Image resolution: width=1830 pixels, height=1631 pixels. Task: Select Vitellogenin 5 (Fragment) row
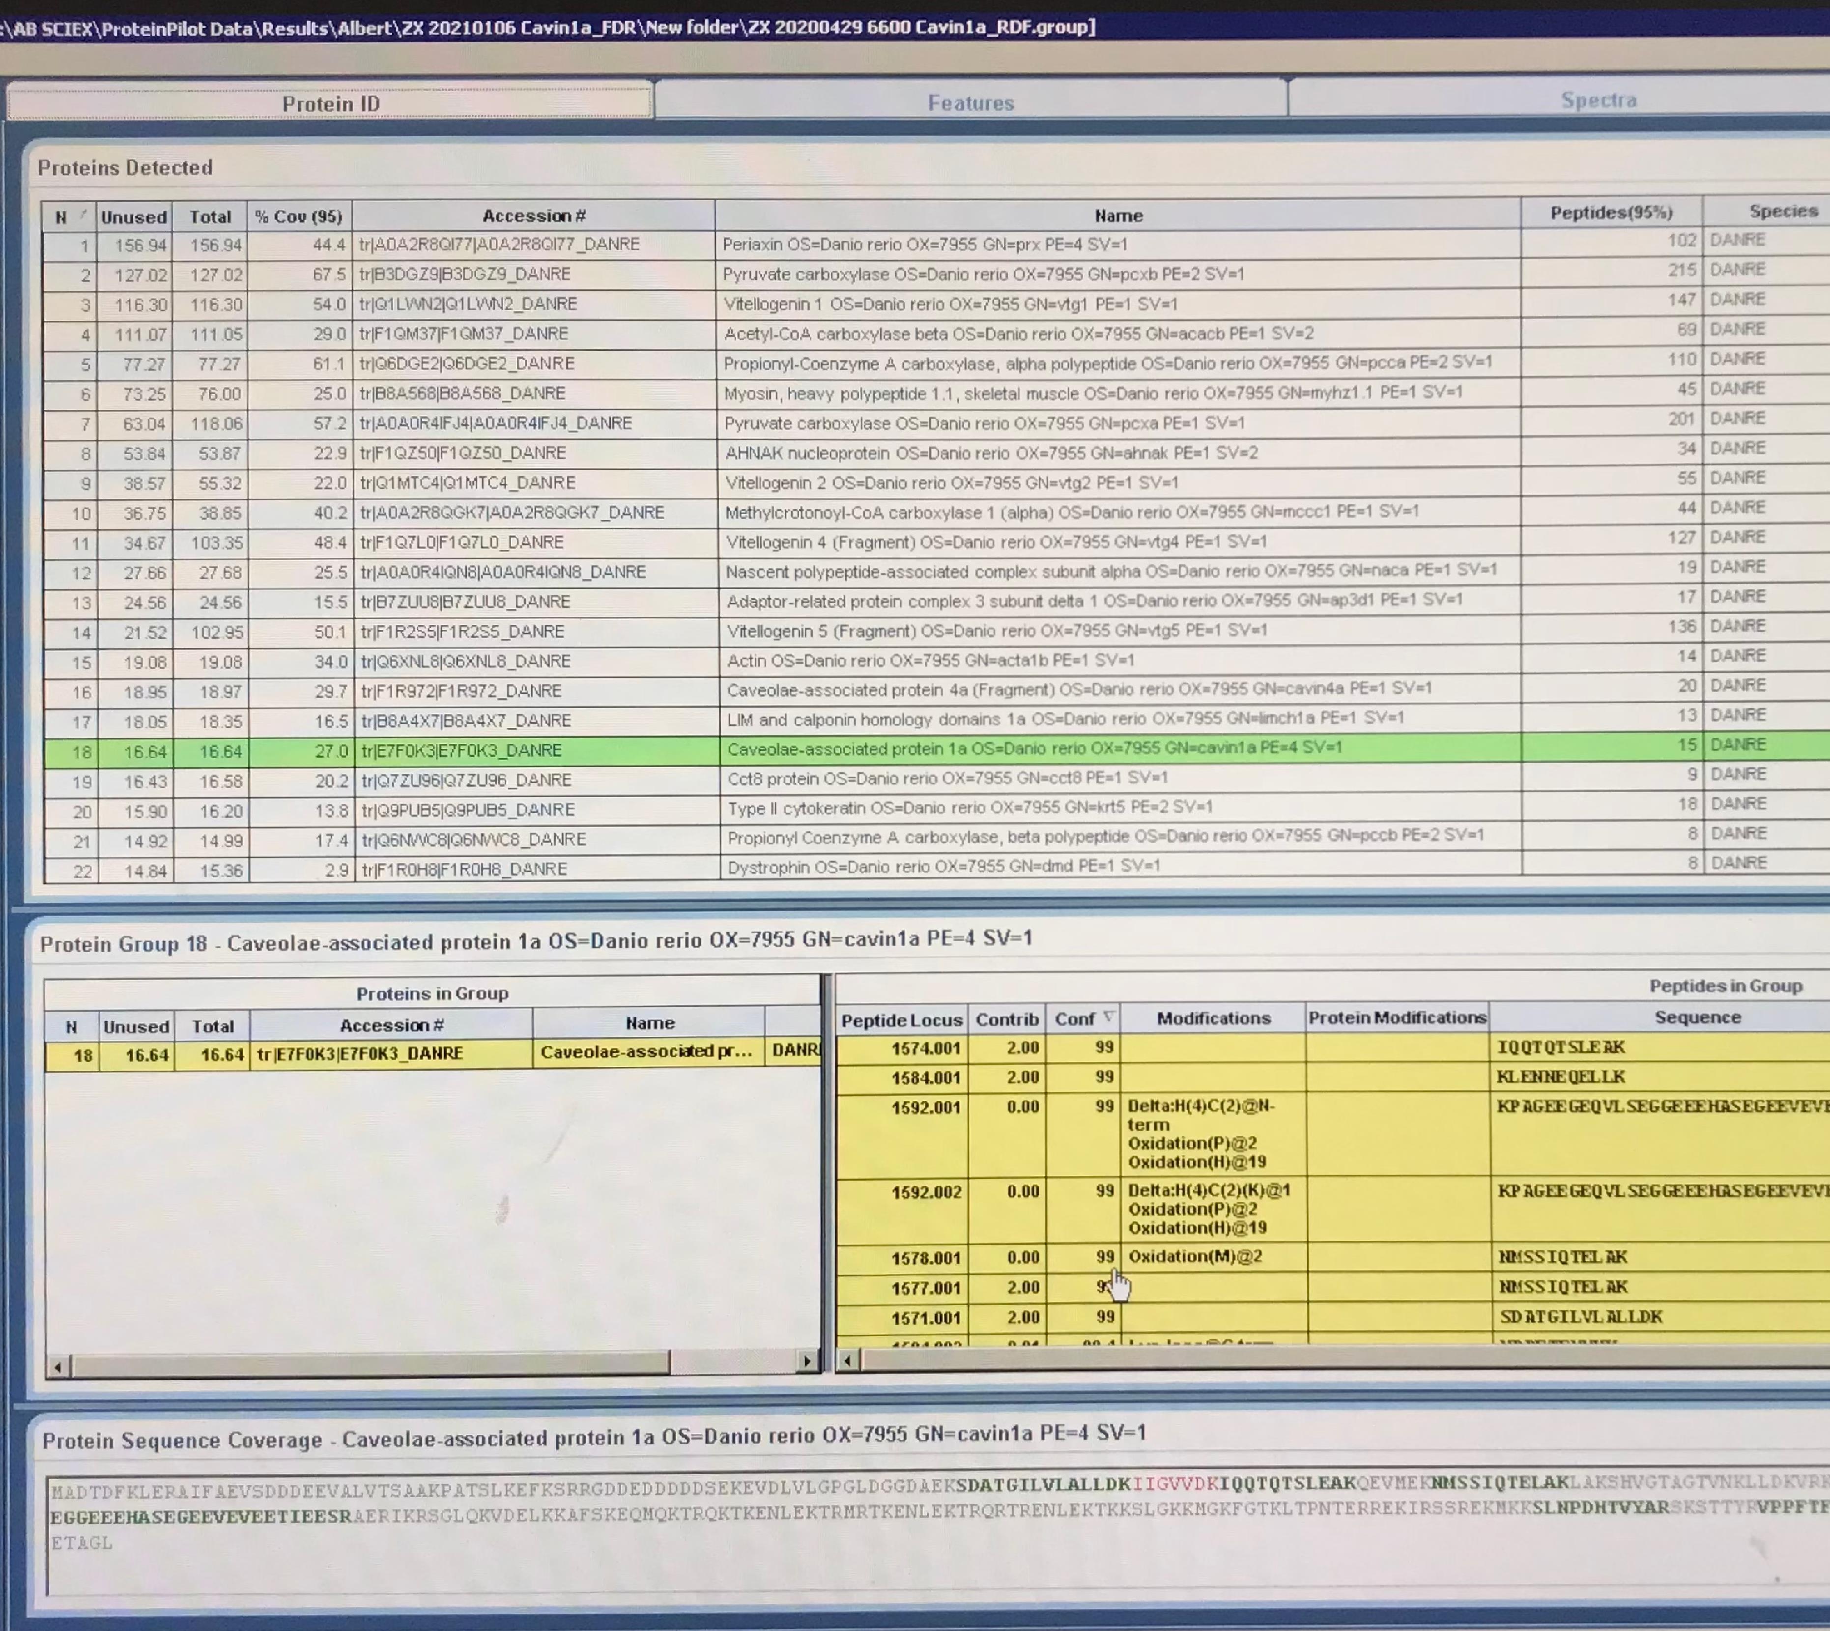click(937, 631)
